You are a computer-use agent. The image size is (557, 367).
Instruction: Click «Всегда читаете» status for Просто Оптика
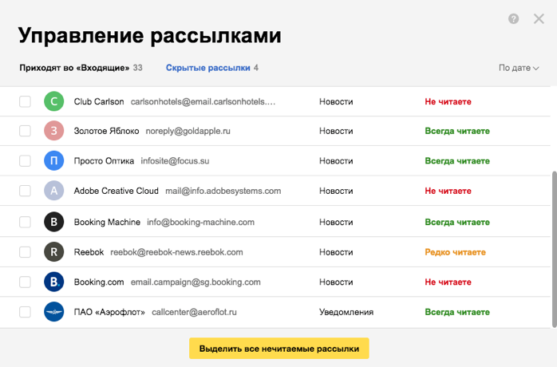(x=457, y=160)
